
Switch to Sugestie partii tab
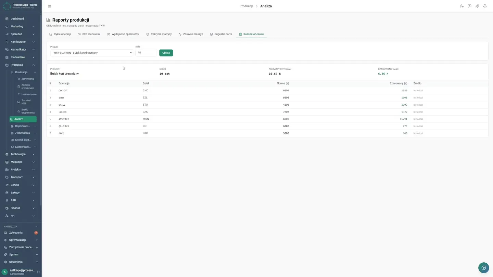[x=221, y=34]
